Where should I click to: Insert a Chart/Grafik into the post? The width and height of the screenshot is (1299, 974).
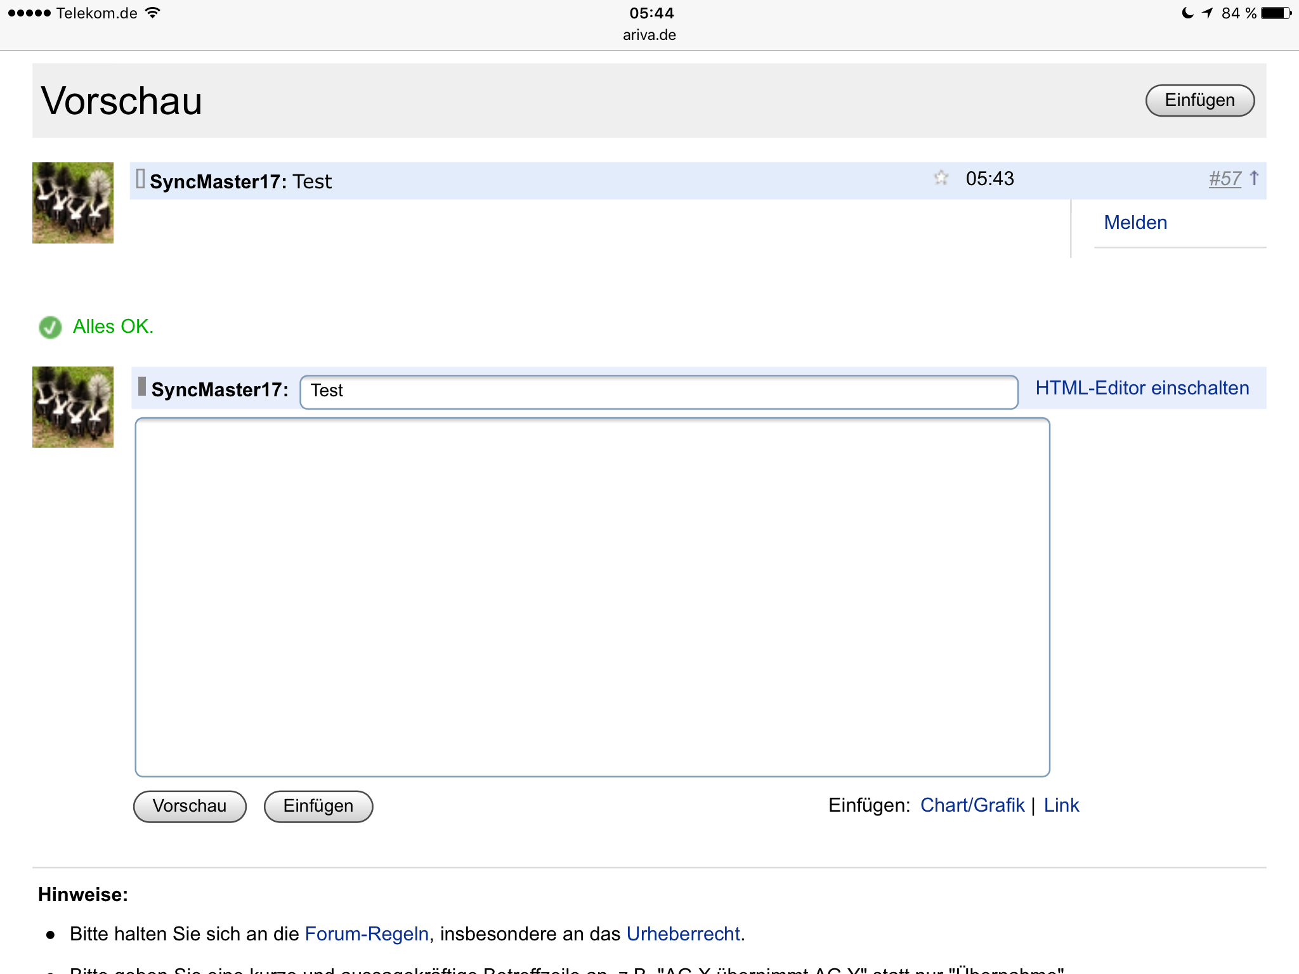(972, 805)
